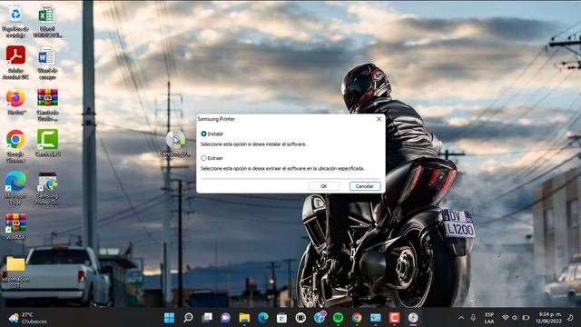
Task: Select the Camtasia Studio archive desktop icon
Action: click(x=47, y=105)
